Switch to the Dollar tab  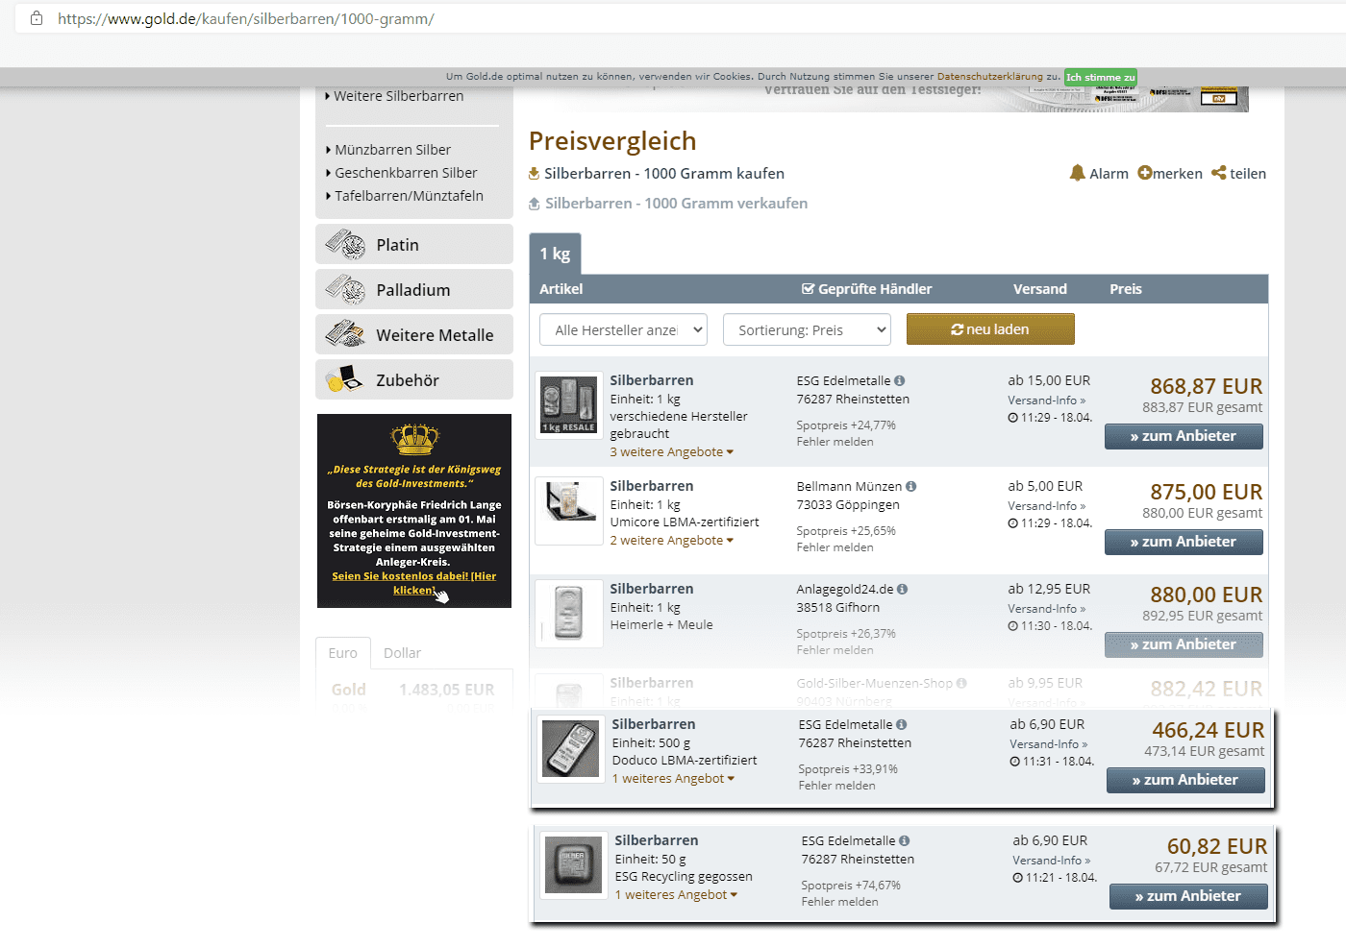click(402, 653)
